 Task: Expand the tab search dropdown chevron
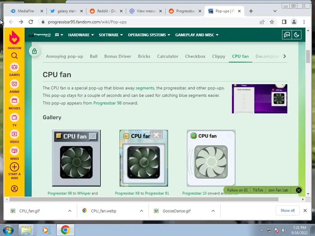pos(275,11)
